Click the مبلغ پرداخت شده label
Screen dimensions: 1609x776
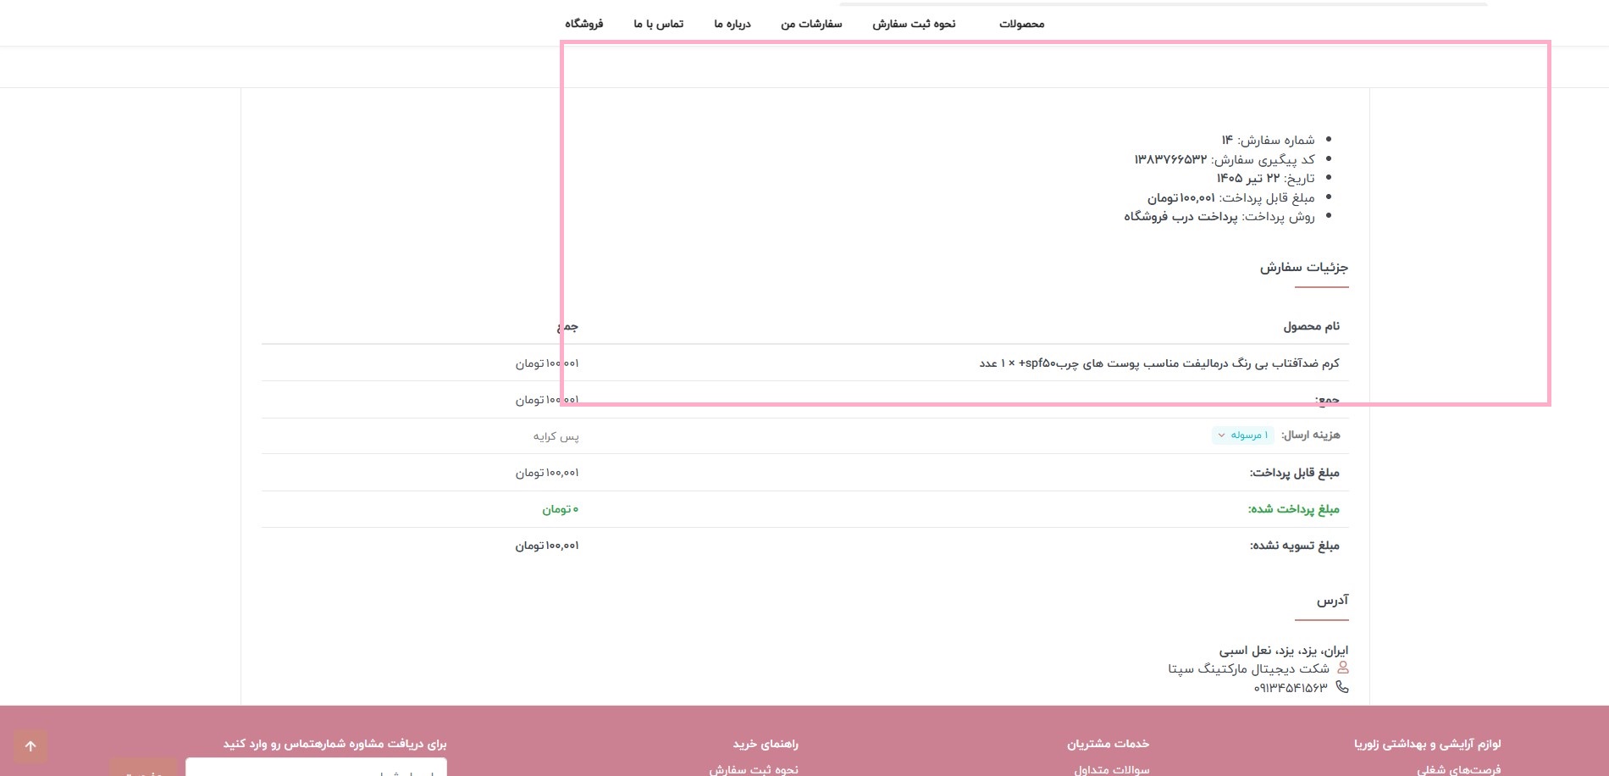(x=1294, y=509)
